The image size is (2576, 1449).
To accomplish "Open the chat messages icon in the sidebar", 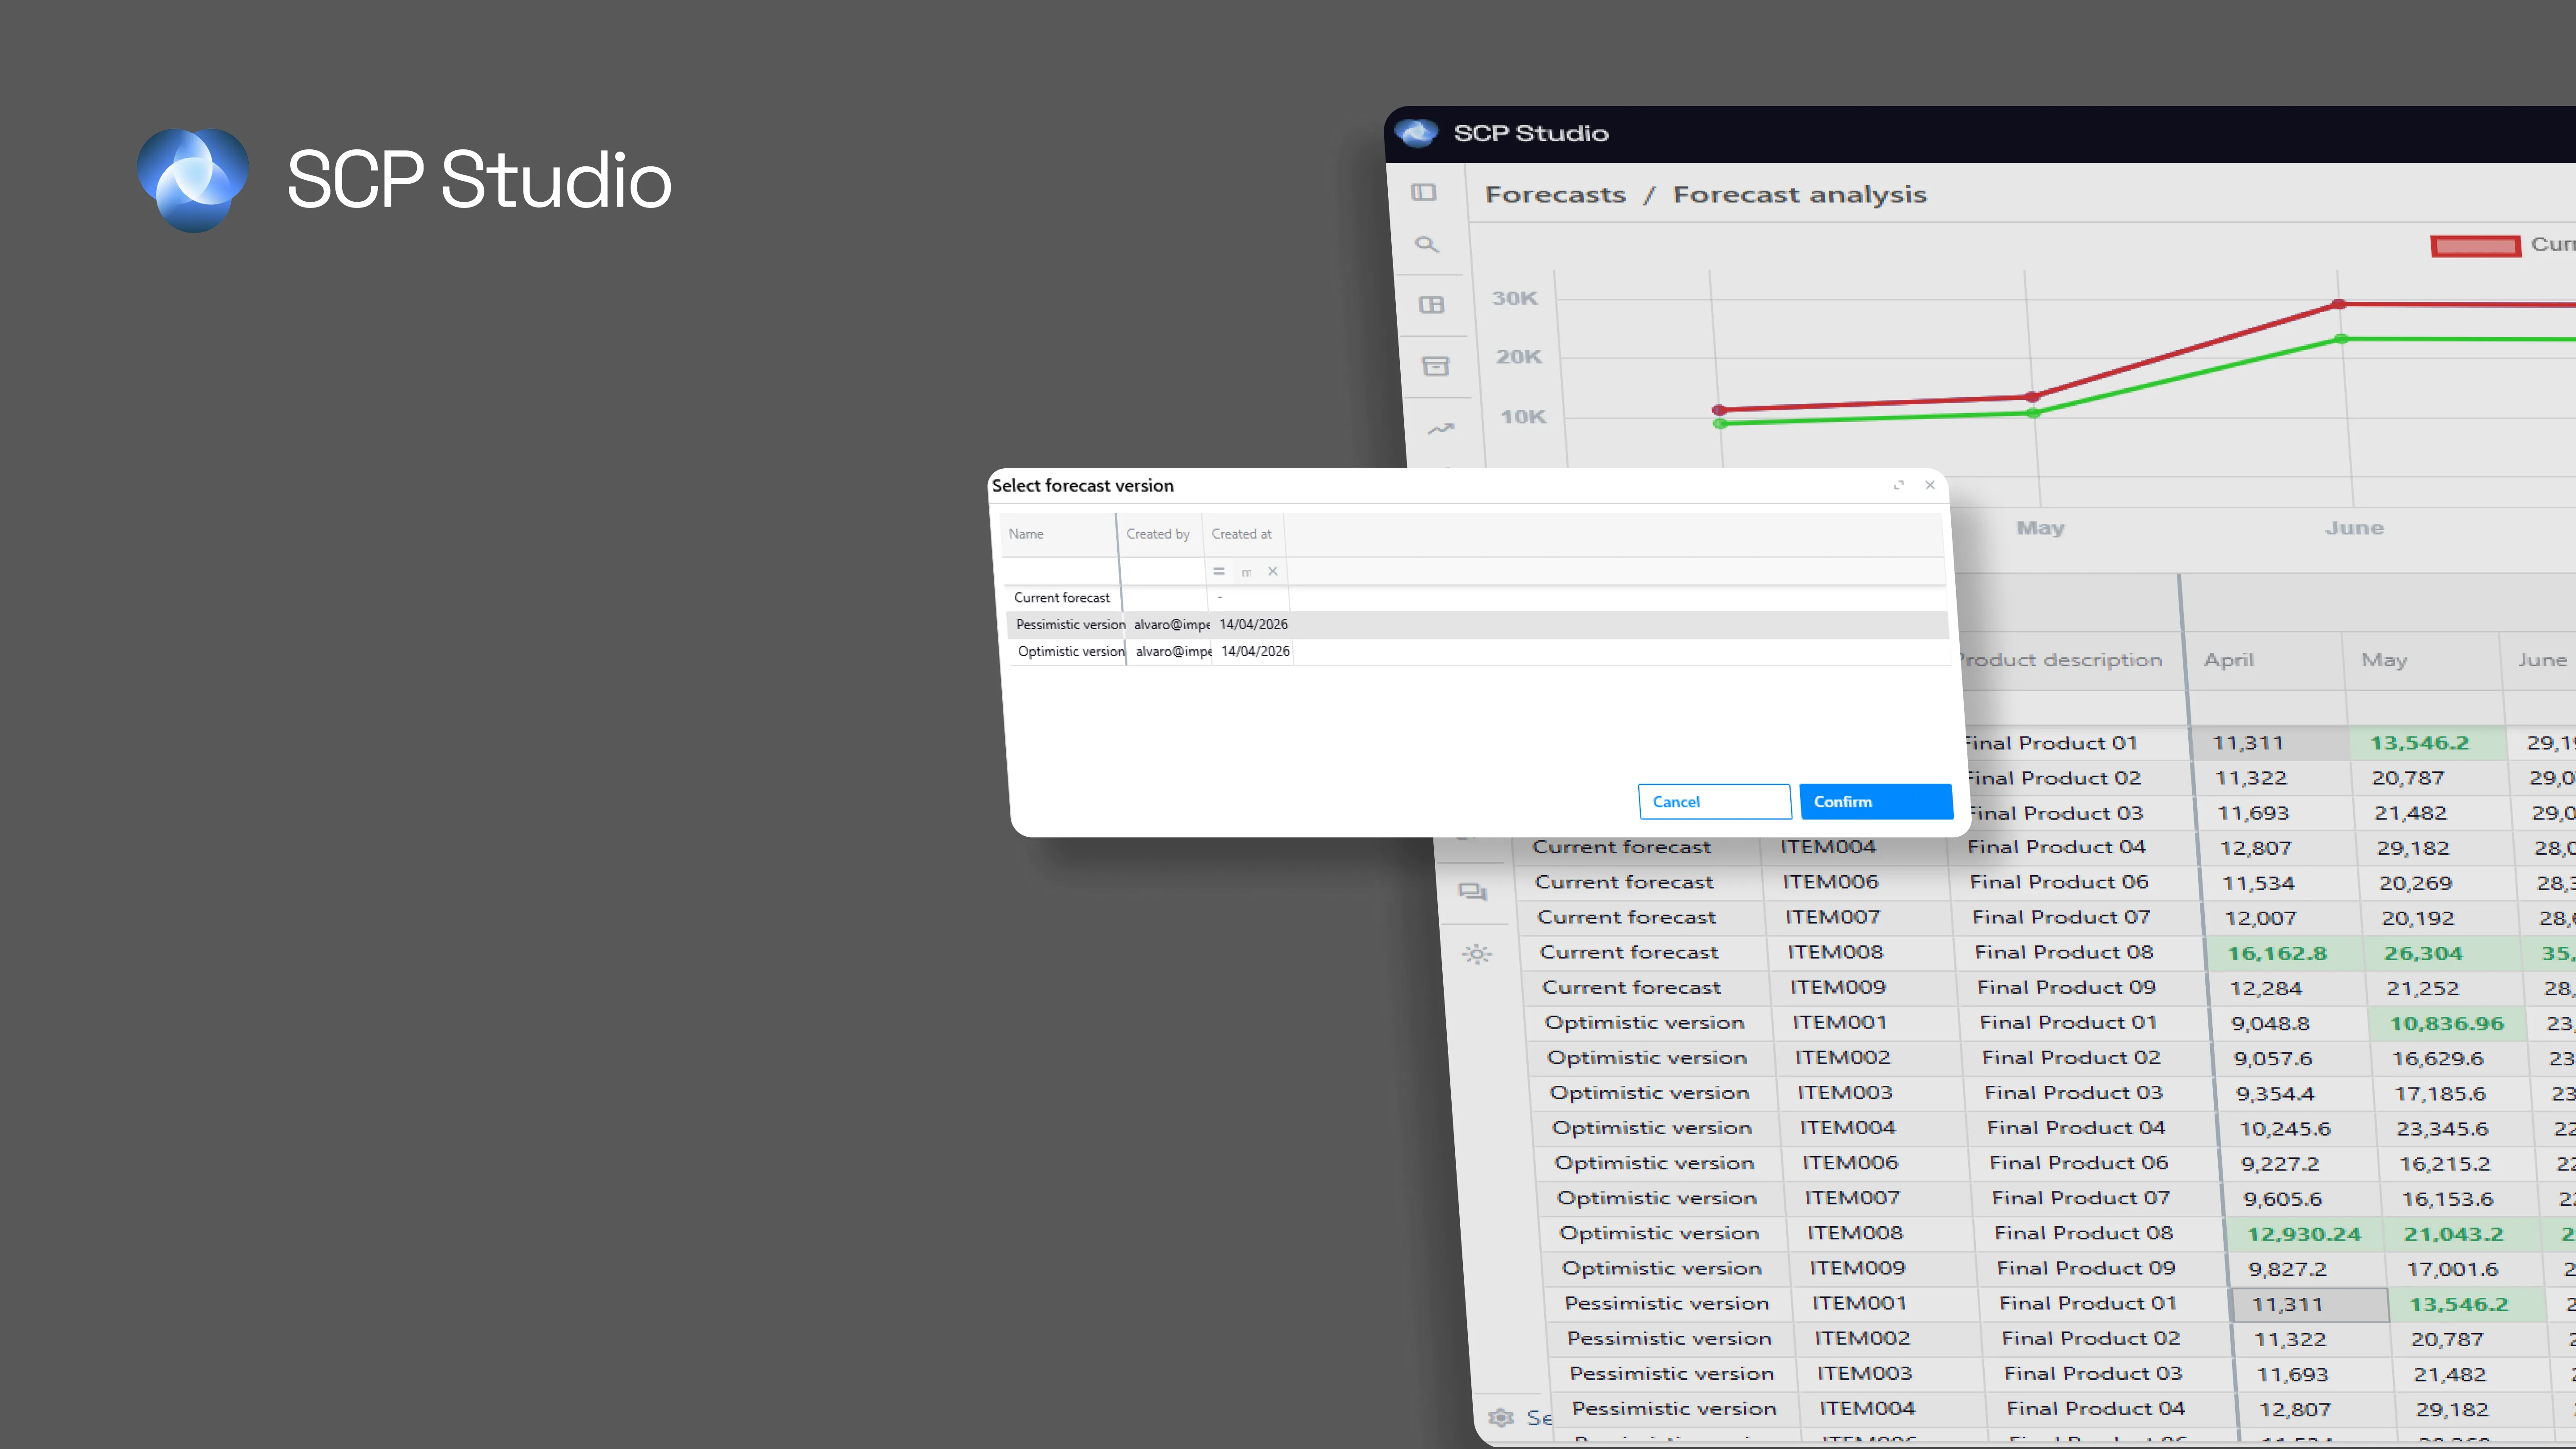I will coord(1473,892).
